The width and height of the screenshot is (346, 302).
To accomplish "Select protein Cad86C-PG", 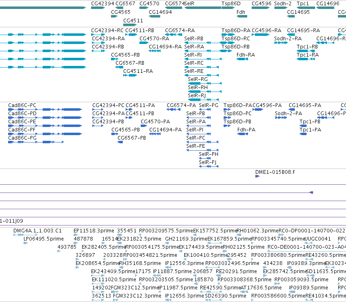I will coord(22,138).
